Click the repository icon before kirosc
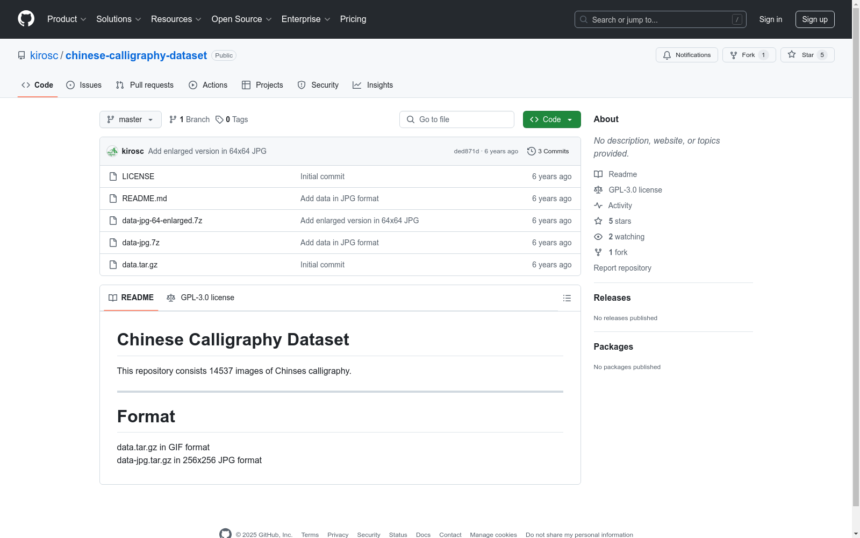Image resolution: width=860 pixels, height=538 pixels. (x=21, y=55)
